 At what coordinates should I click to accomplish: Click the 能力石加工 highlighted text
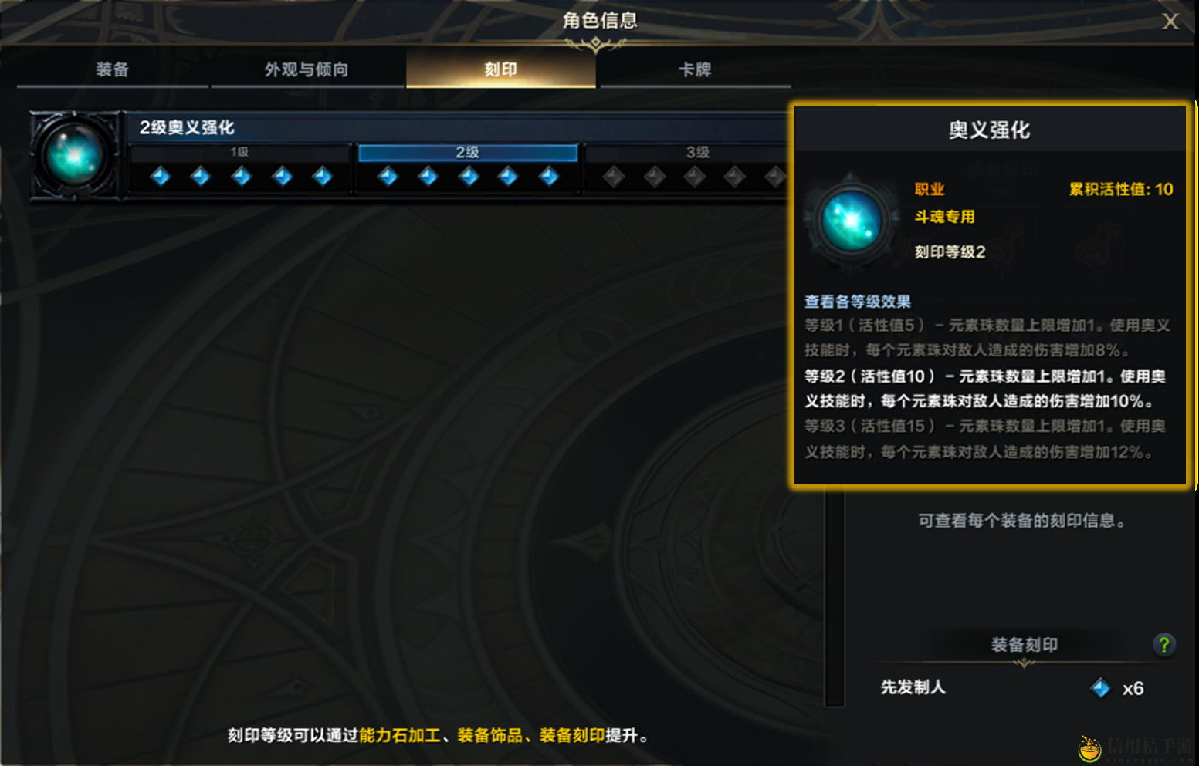400,736
